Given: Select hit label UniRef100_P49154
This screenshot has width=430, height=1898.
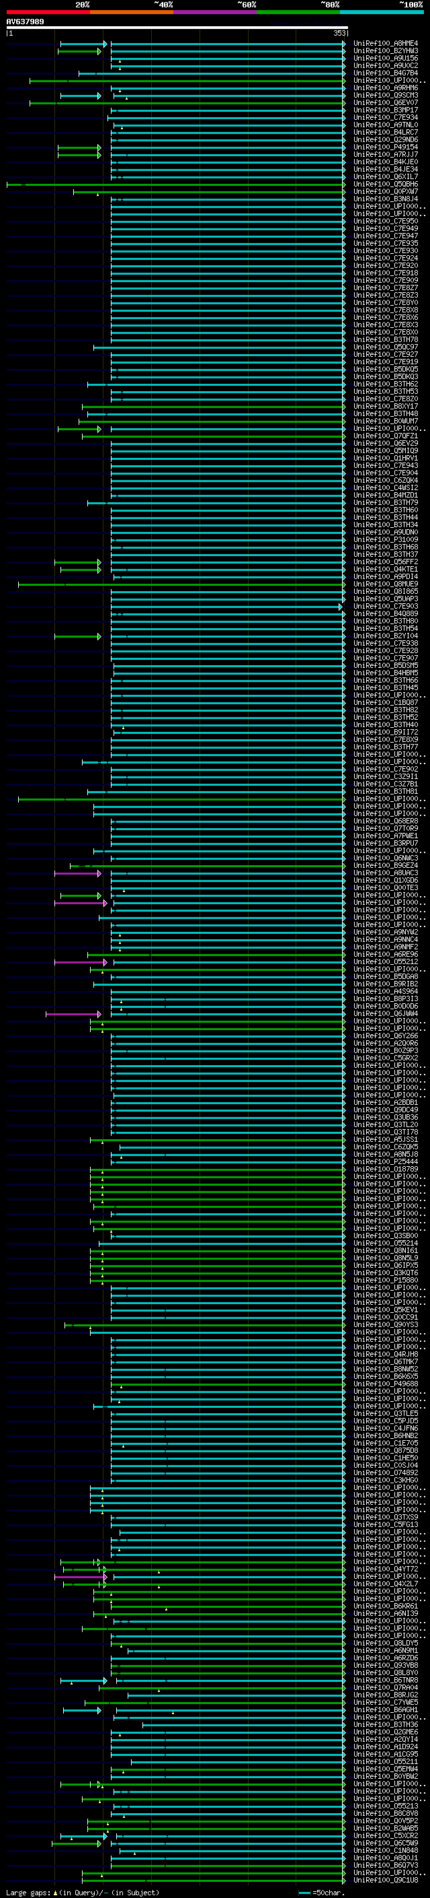Looking at the screenshot, I should [x=386, y=147].
